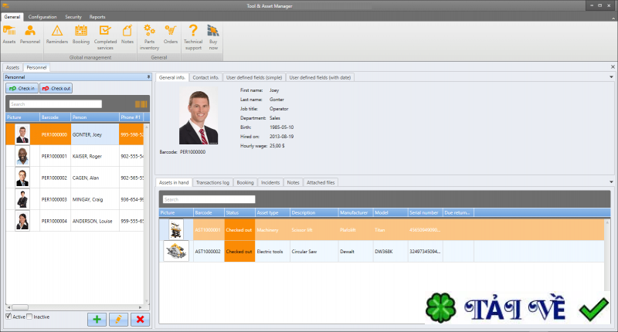Switch to the Configuration ribbon tab
Viewport: 618px width, 332px height.
click(x=42, y=16)
